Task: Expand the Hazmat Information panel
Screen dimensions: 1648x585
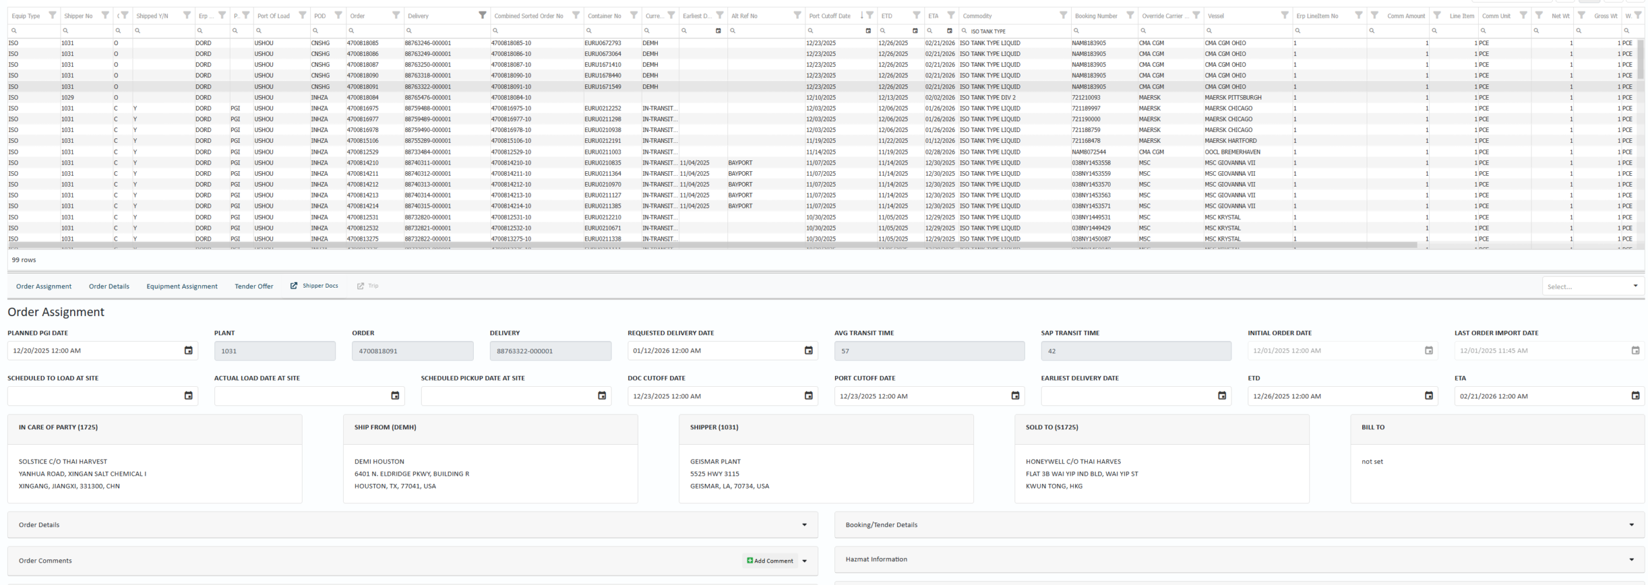Action: 1631,560
